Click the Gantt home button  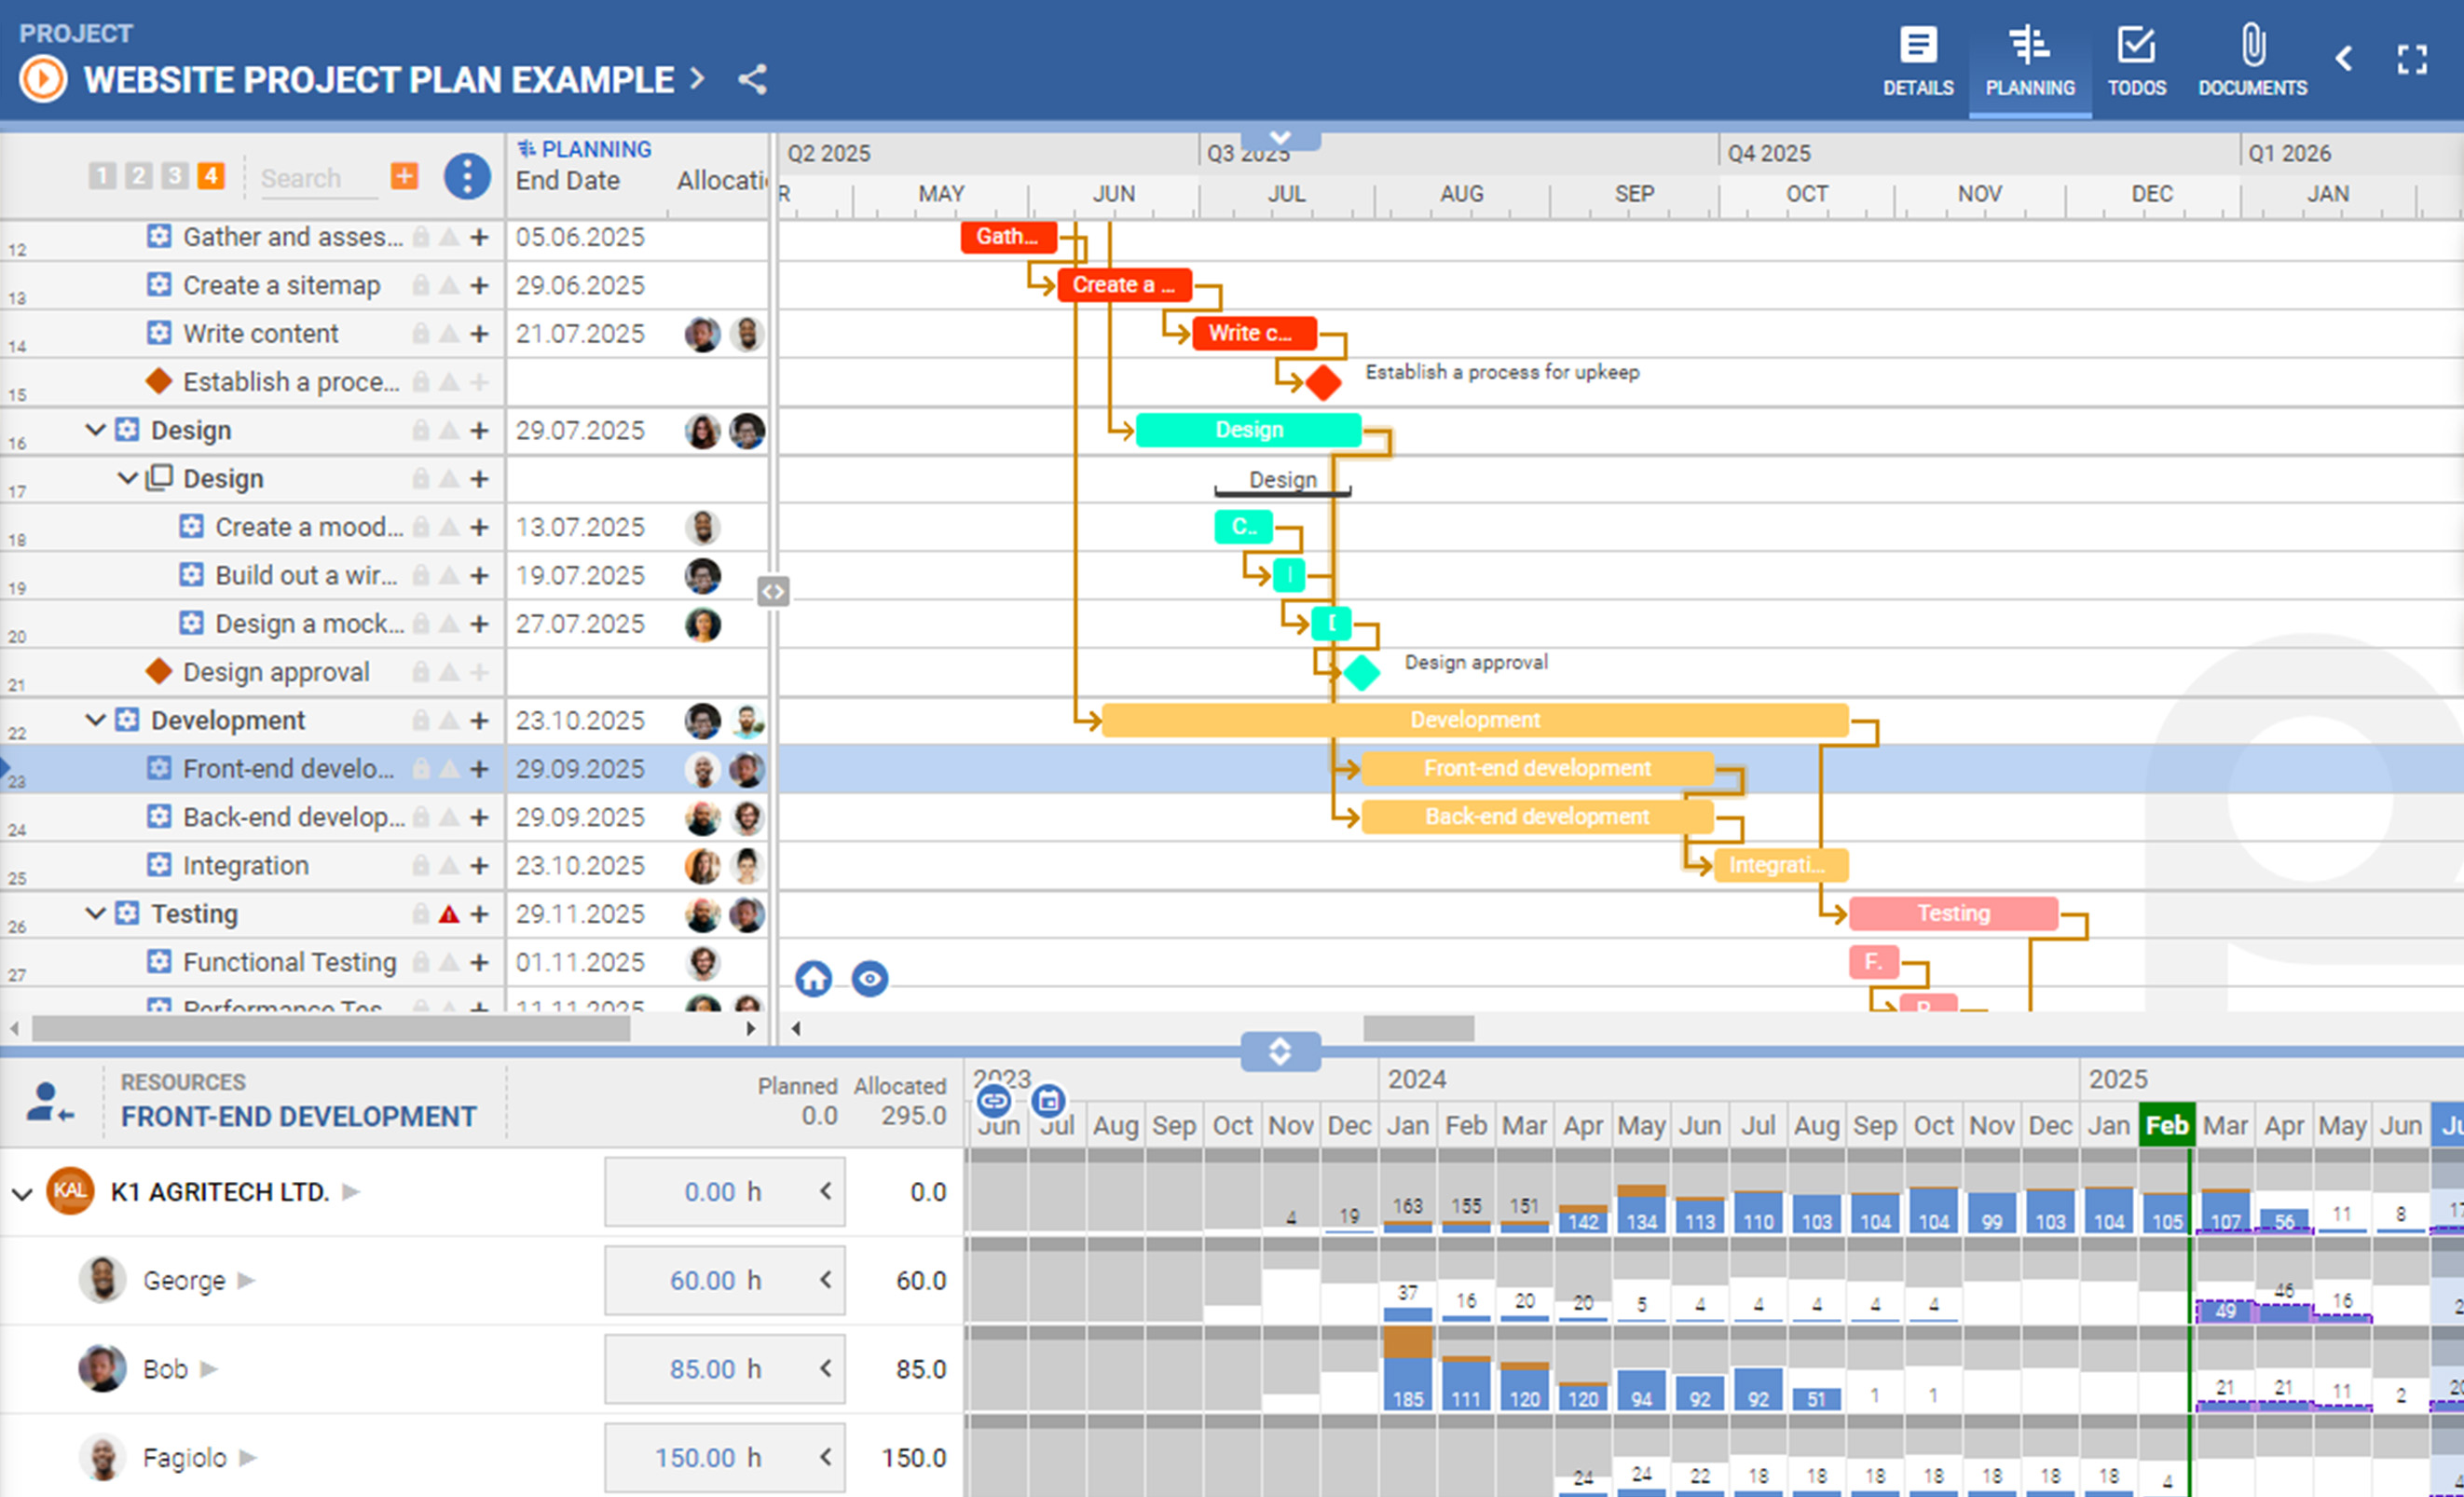point(813,979)
